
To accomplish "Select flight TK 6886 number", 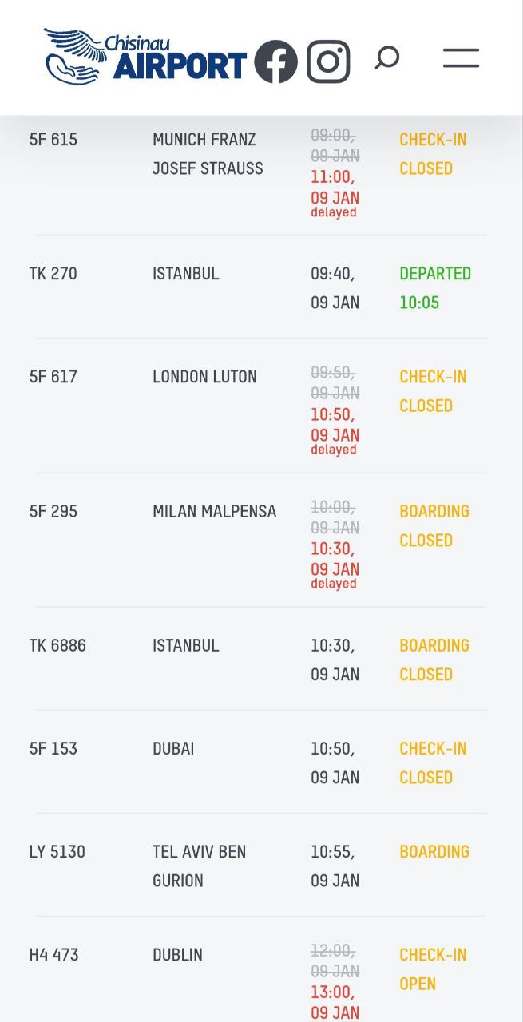I will [57, 645].
